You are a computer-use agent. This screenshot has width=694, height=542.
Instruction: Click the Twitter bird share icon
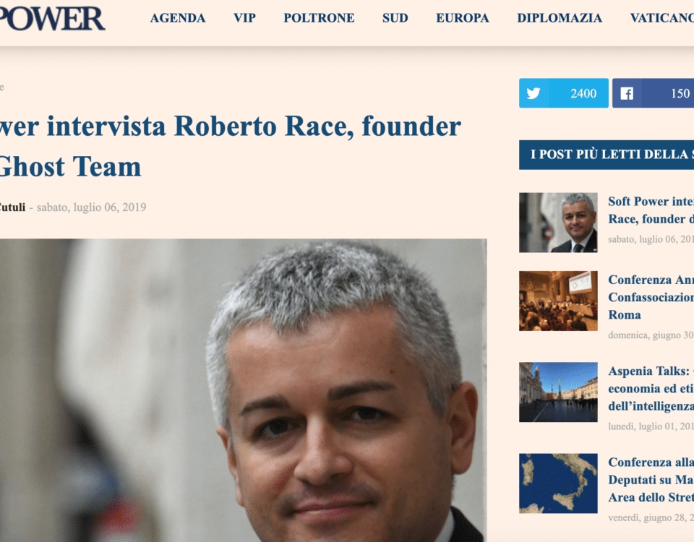tap(534, 93)
